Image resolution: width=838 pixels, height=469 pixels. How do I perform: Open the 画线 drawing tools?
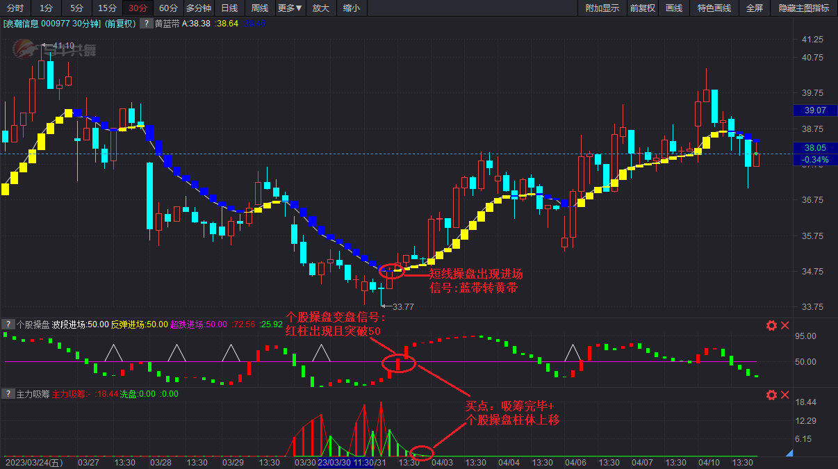coord(674,8)
